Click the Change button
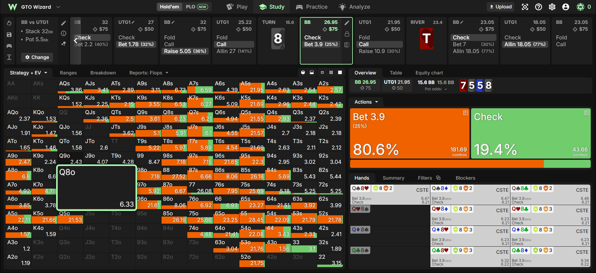This screenshot has height=273, width=596. [37, 57]
